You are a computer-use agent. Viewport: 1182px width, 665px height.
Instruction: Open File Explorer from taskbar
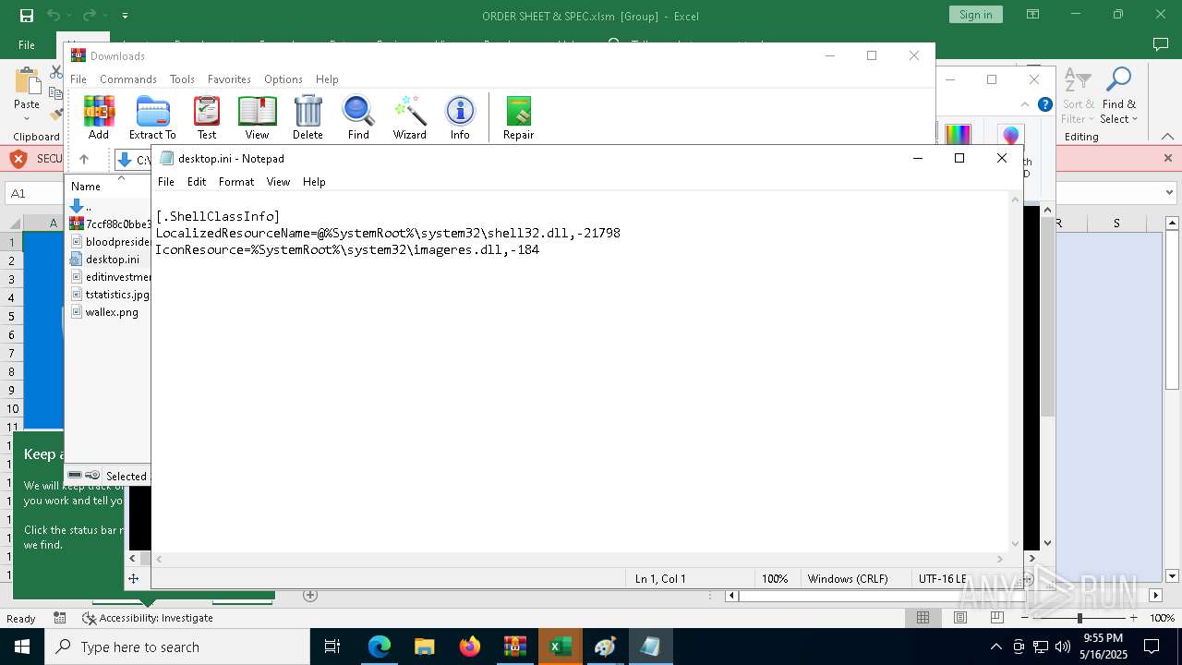(x=425, y=647)
